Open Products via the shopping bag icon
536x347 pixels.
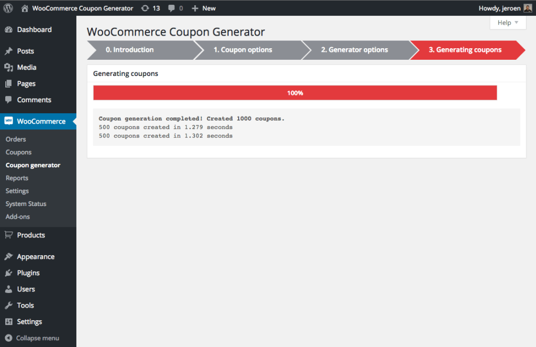click(x=9, y=235)
